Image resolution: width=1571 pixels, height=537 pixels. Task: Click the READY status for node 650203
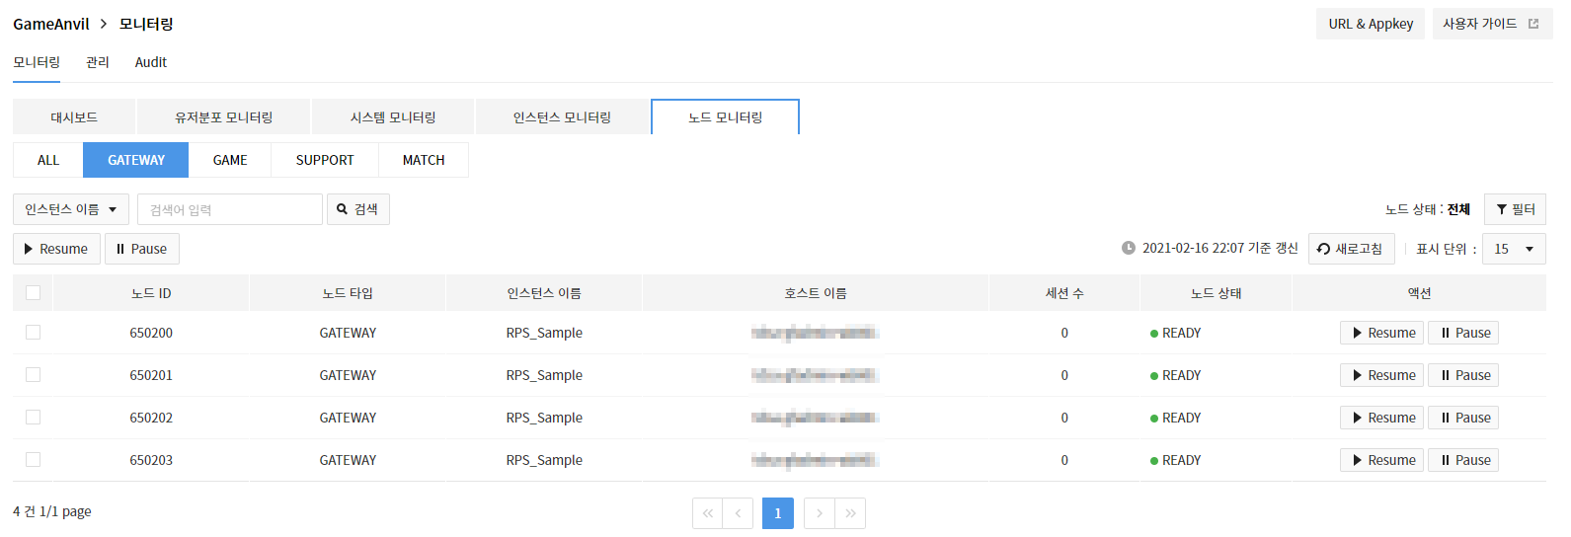tap(1176, 460)
